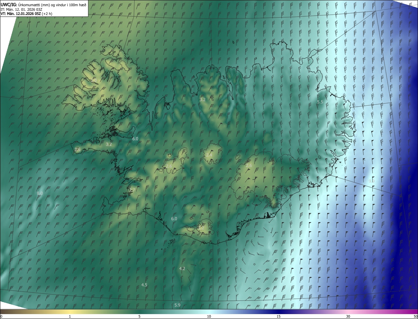This screenshot has height=319, width=418.
Task: Click the 'VT: Mán. 12.01.2026 05Z (+2 h)' line
Action: click(26, 14)
